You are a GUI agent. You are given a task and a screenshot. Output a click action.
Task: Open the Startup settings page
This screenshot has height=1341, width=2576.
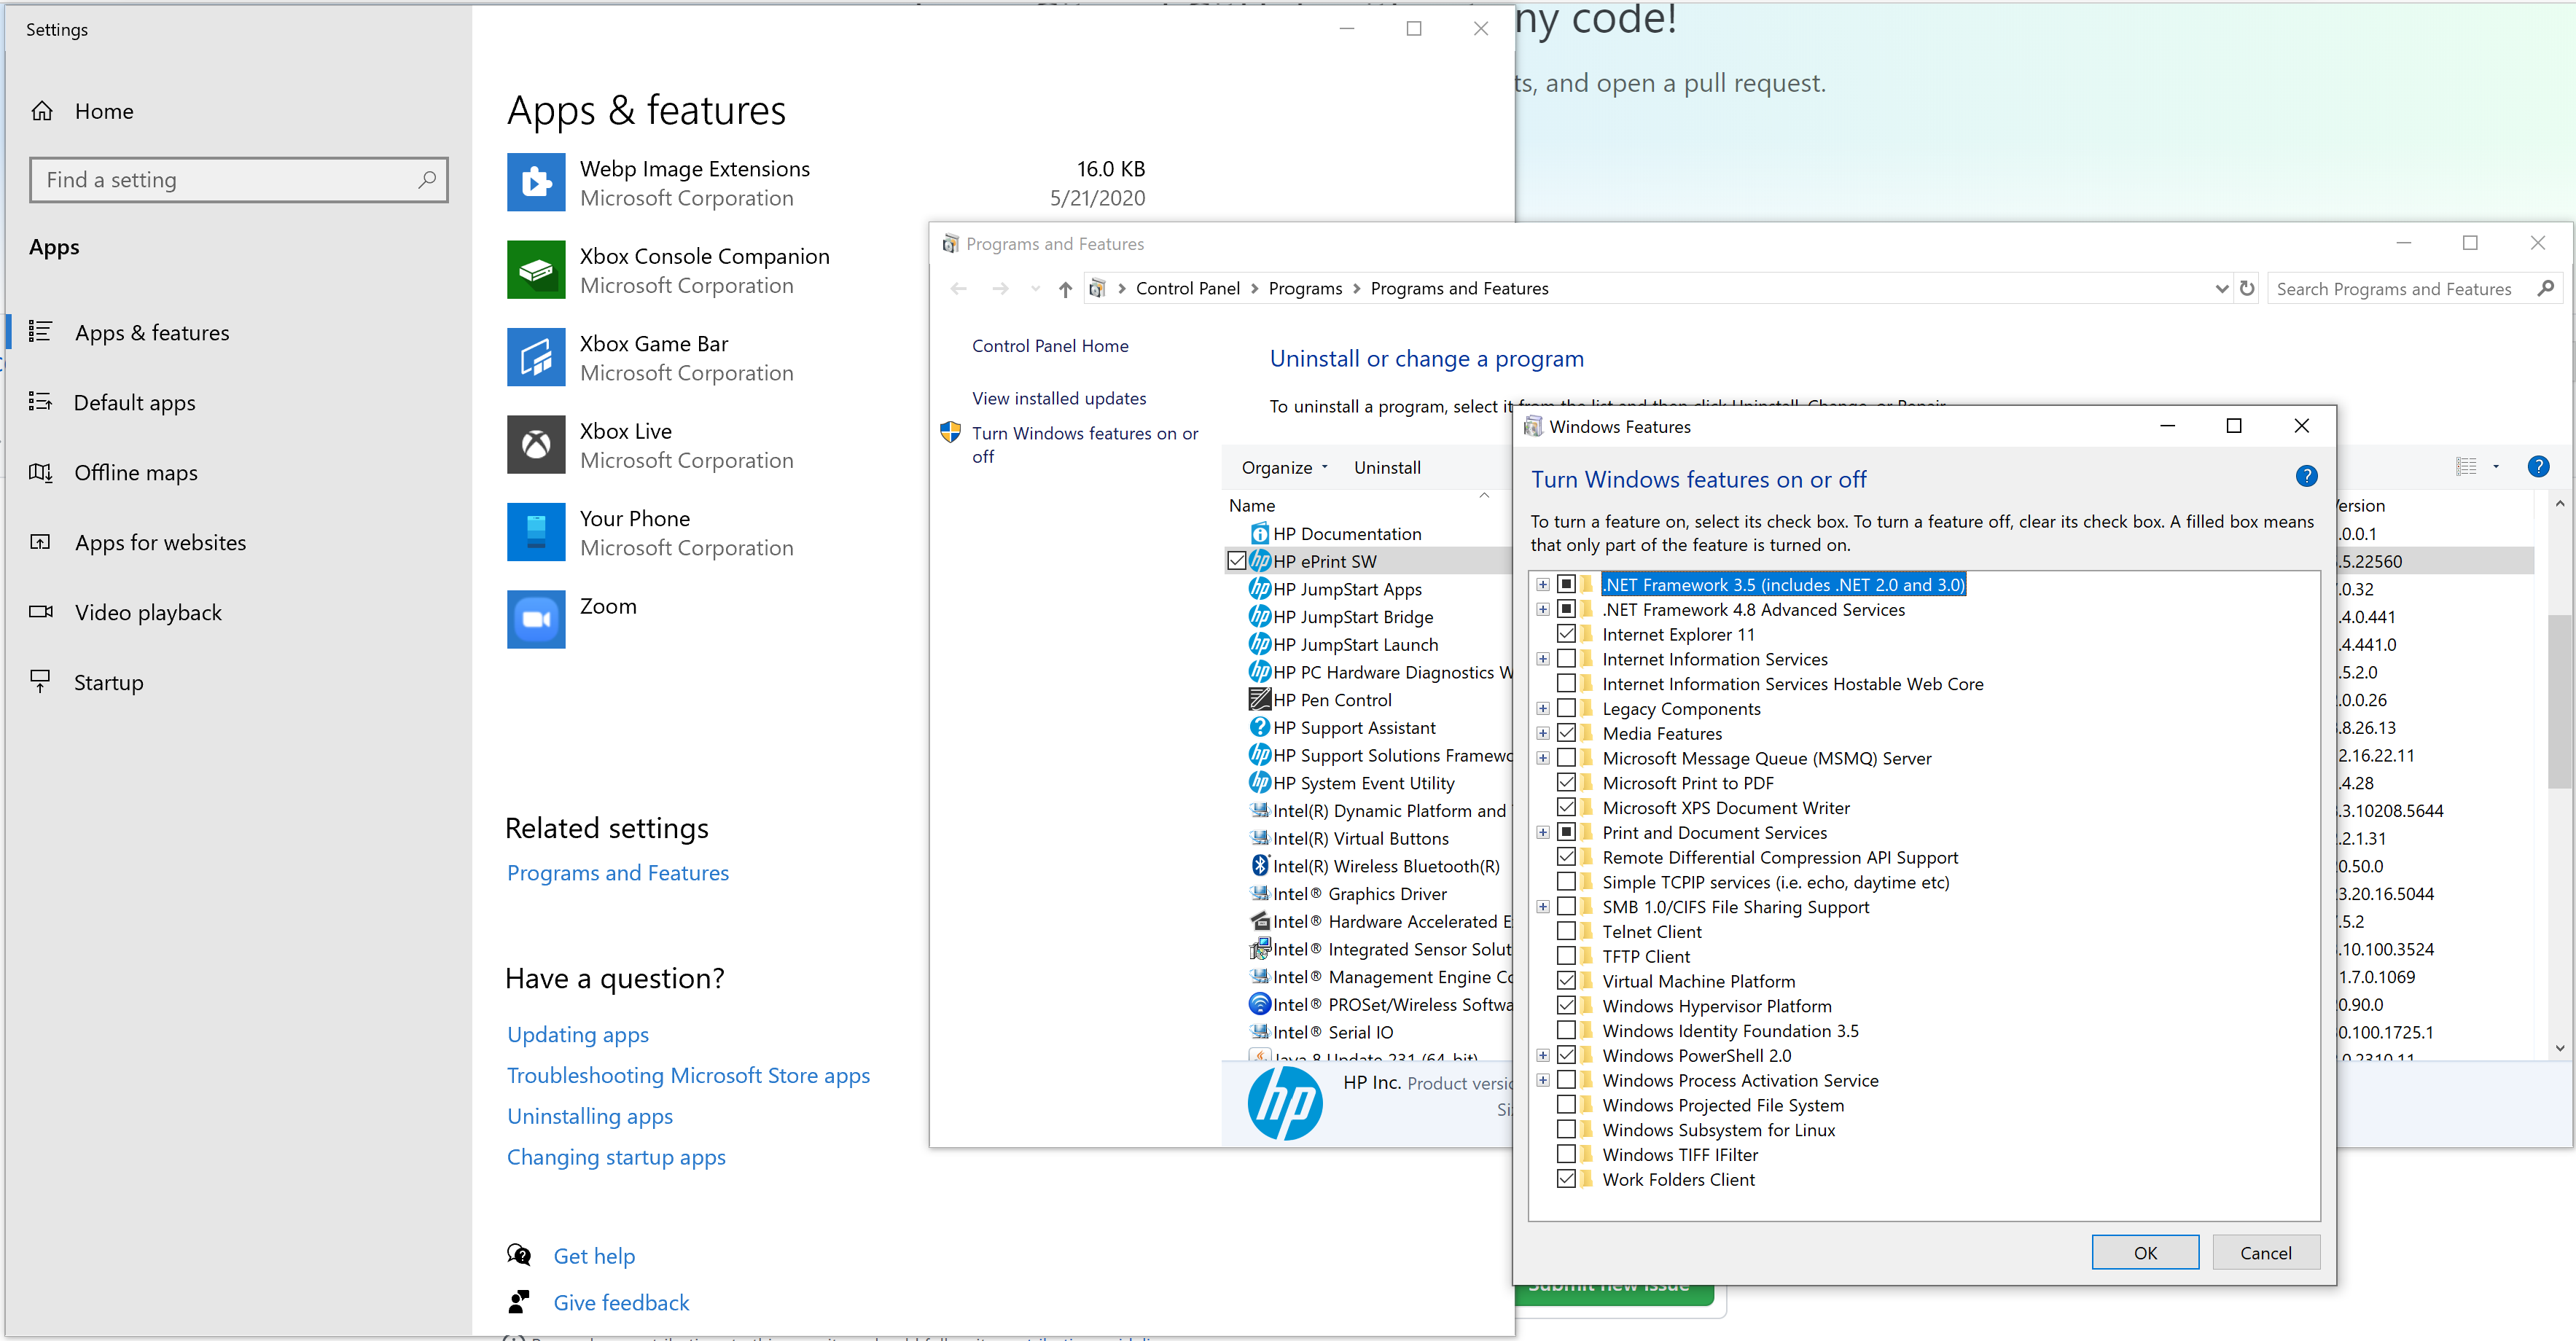(x=109, y=683)
